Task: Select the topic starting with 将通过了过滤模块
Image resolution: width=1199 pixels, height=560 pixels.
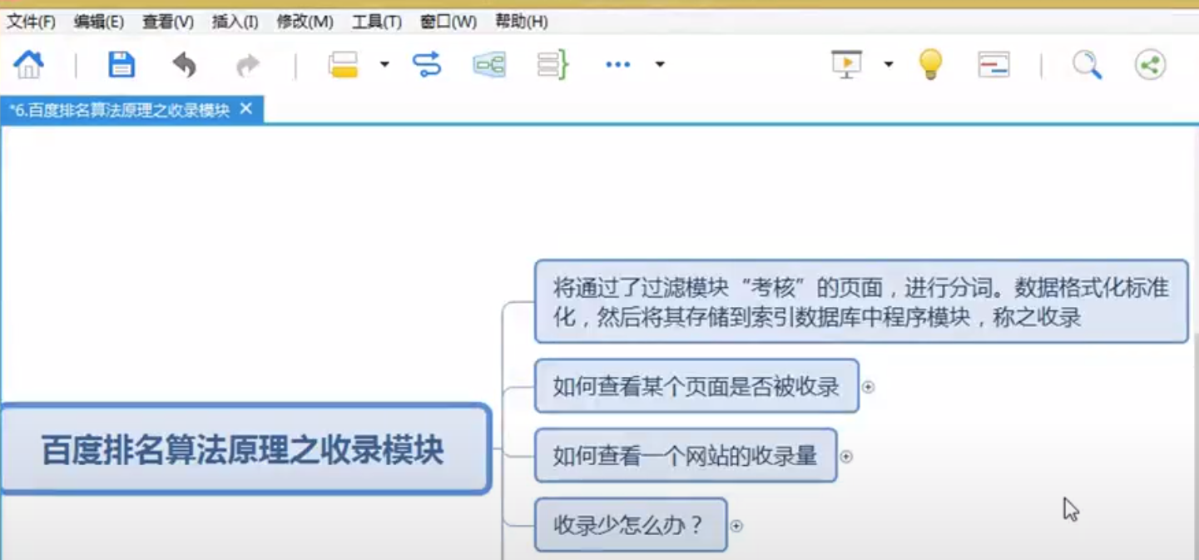Action: (861, 301)
